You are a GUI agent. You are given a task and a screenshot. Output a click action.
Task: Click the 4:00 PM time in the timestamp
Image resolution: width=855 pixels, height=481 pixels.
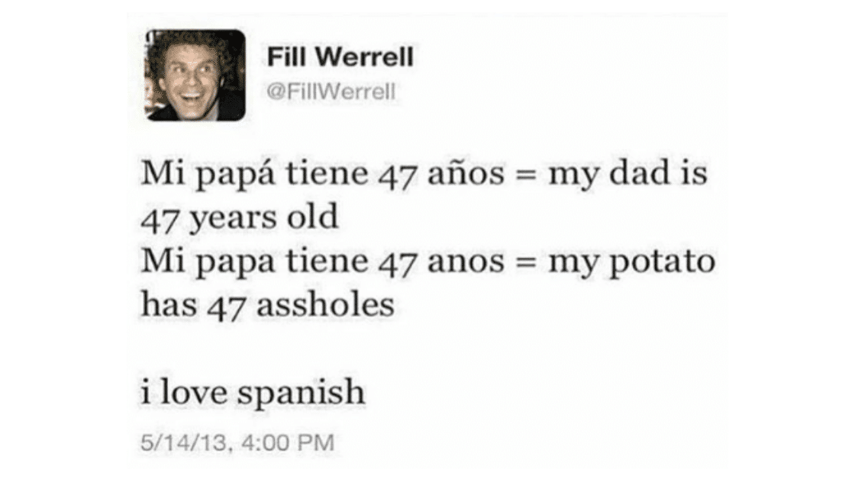pyautogui.click(x=287, y=442)
